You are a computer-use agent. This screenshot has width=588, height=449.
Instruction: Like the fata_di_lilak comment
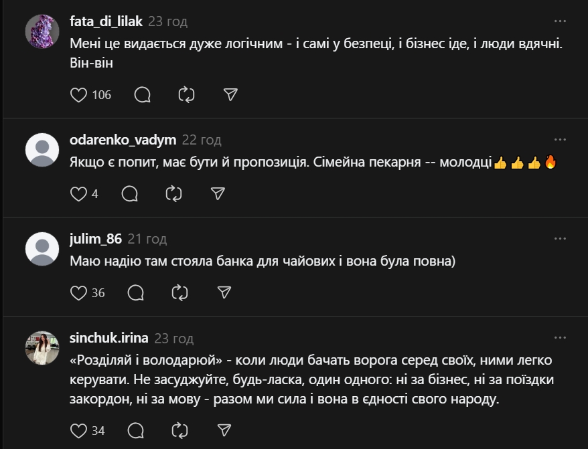click(79, 95)
